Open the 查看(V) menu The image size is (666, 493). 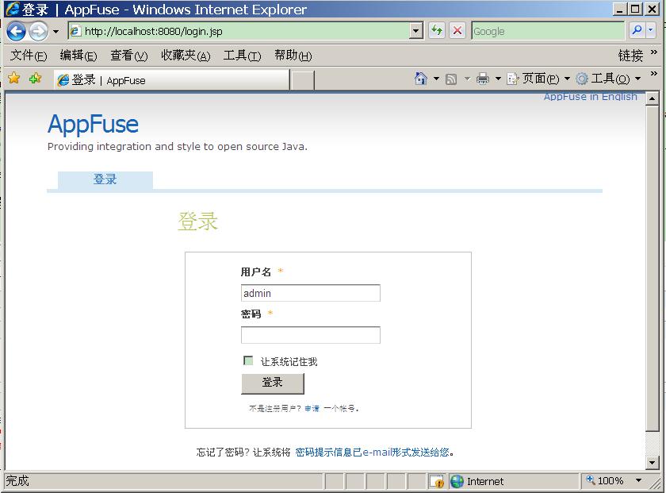[129, 56]
